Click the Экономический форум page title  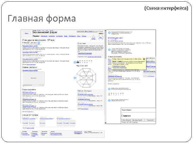point(44,32)
